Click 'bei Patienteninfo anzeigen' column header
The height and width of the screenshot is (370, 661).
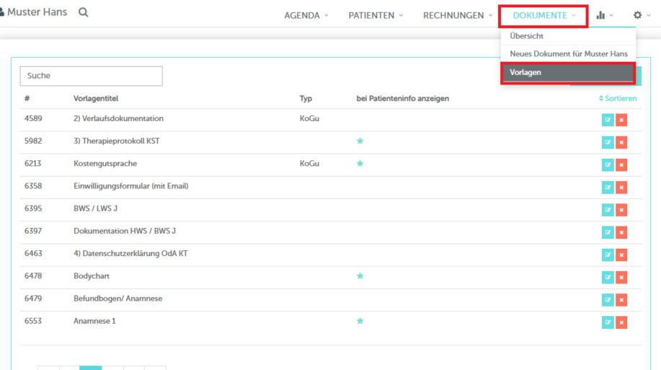coord(403,98)
